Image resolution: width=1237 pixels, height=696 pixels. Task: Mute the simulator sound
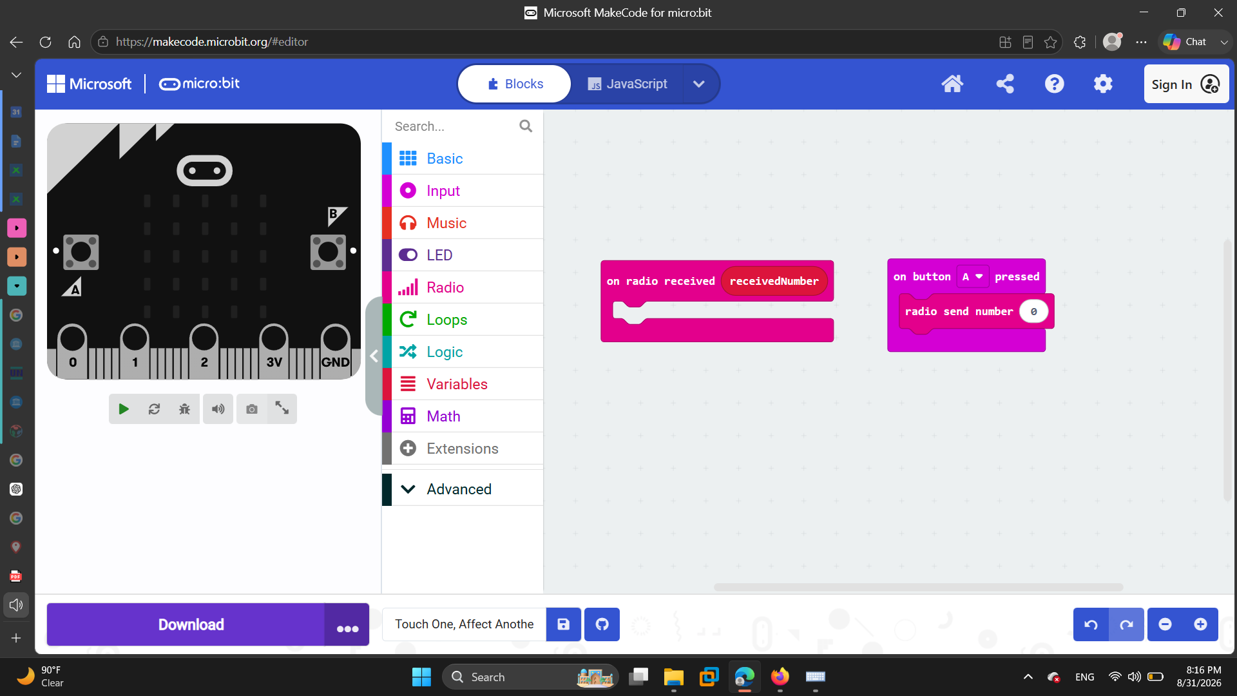coord(218,409)
